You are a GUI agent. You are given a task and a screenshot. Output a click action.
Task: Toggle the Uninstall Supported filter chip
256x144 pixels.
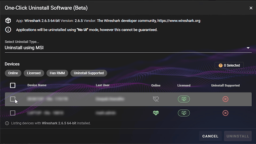click(89, 73)
